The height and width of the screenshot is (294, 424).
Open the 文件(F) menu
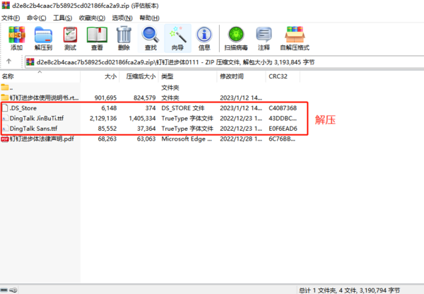click(x=12, y=18)
